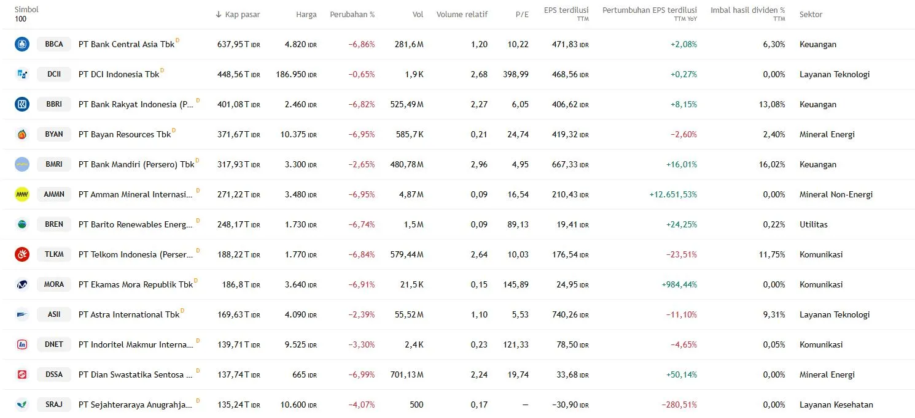Click AMMN EPS growth +12.651,53%
Screen dimensions: 915x418
673,194
